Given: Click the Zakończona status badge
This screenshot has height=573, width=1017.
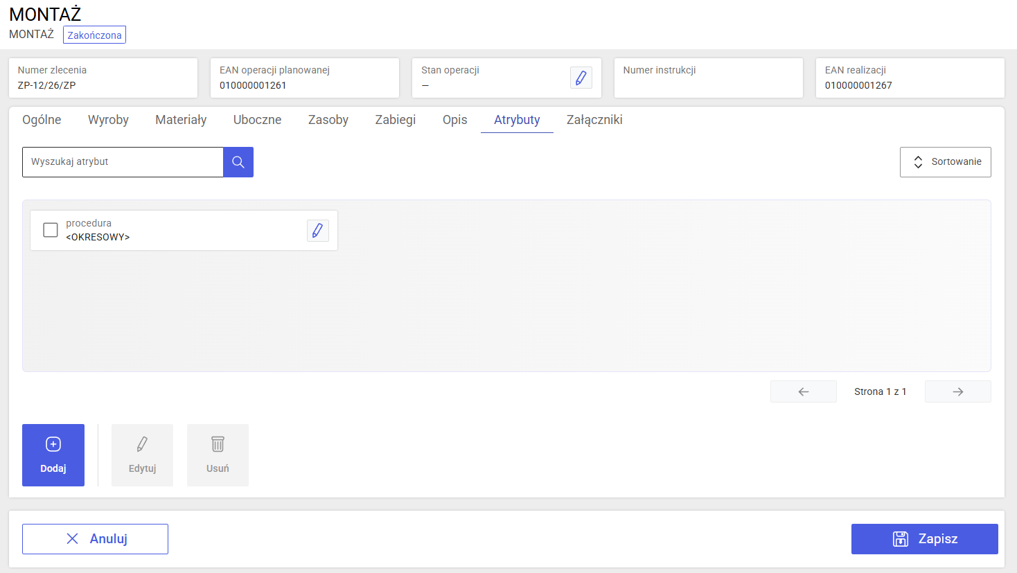Looking at the screenshot, I should click(94, 35).
